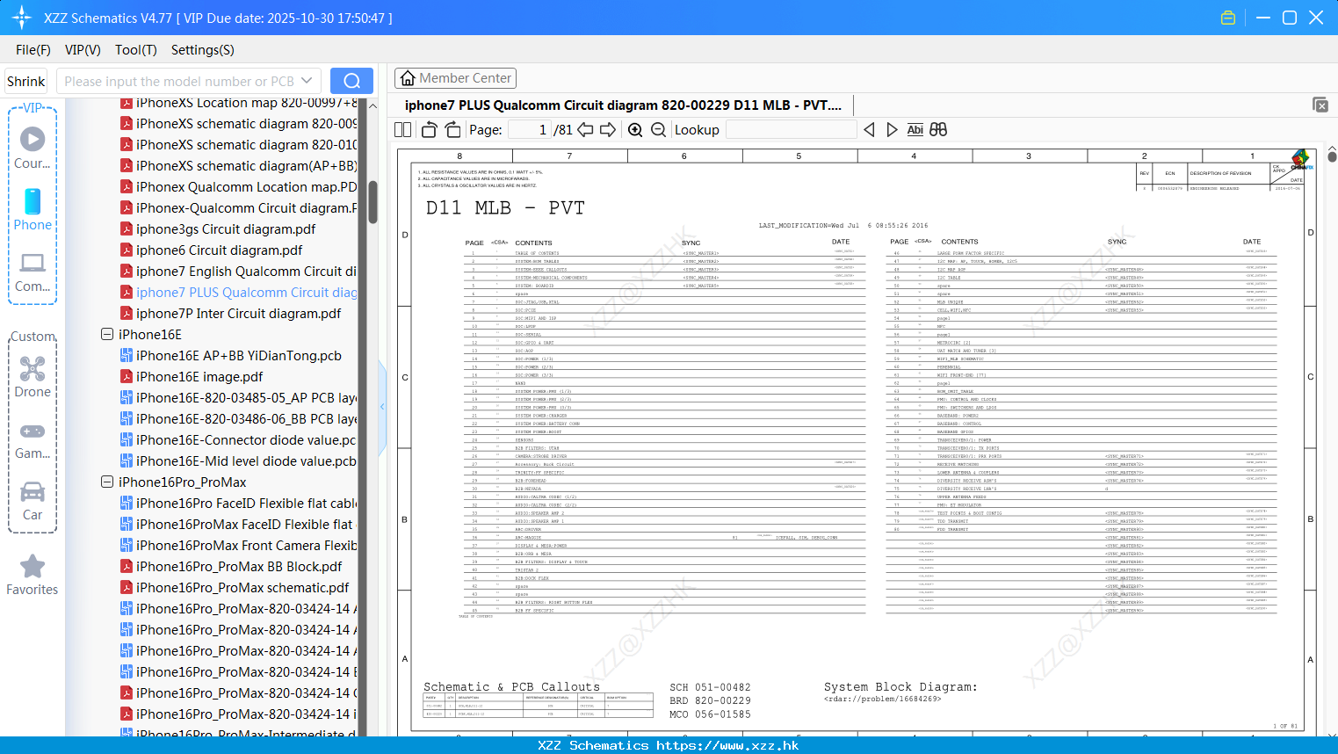Open iphone7P Inter Circuit diagram.pdf
Viewport: 1338px width, 754px height.
[x=230, y=314]
